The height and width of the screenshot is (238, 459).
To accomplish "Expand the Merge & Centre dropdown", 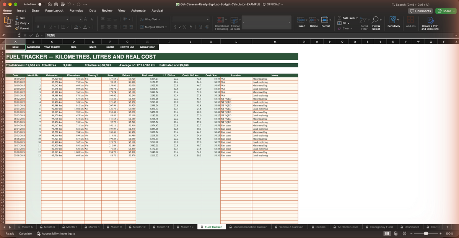I will [x=166, y=27].
